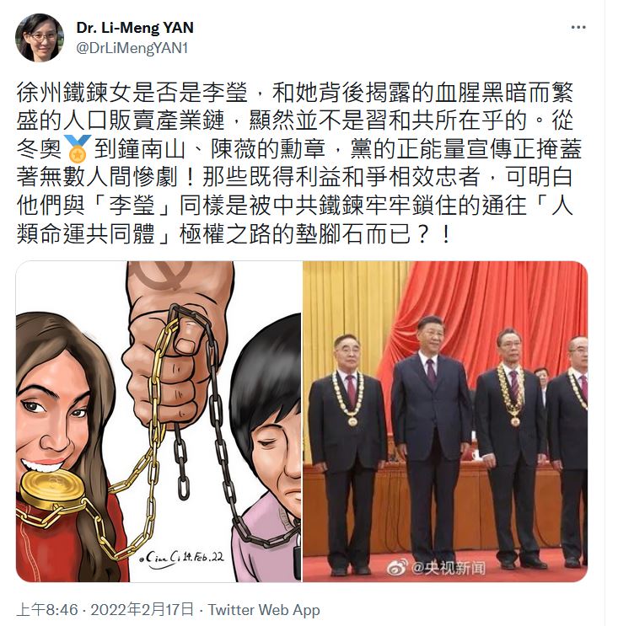Click the Weibo logo watermark on the photo

point(397,567)
